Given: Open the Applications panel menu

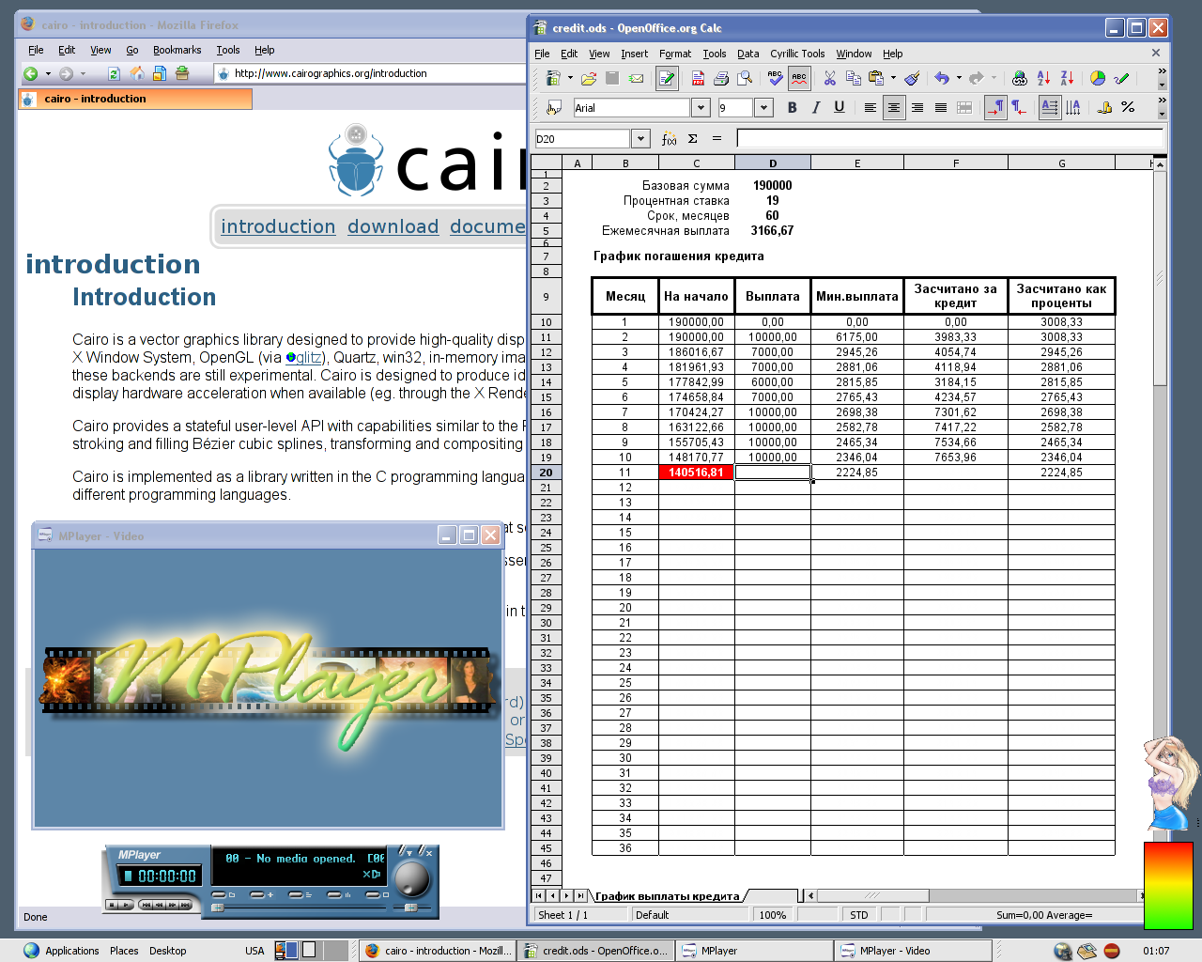Looking at the screenshot, I should [62, 951].
